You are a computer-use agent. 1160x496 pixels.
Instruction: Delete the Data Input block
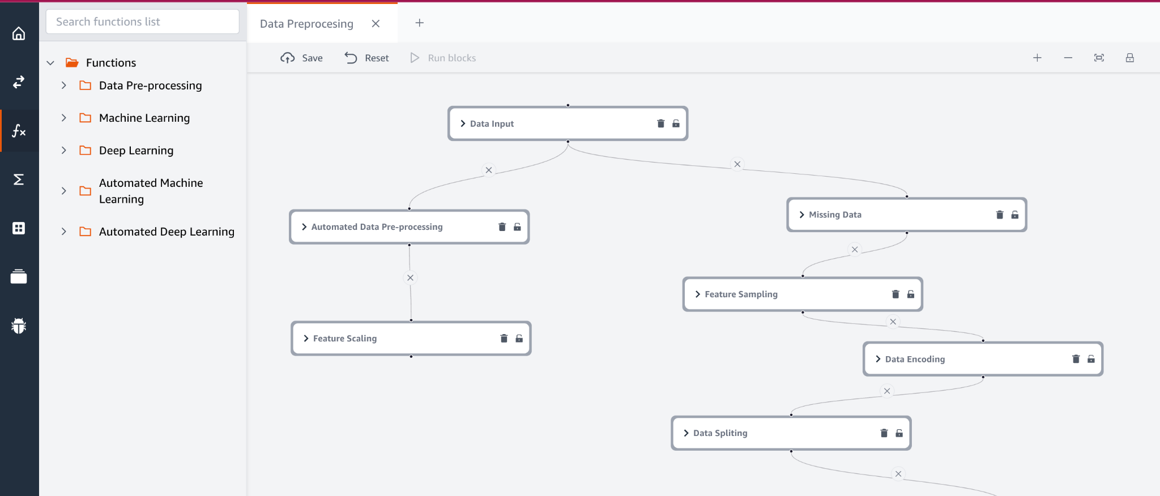(660, 123)
